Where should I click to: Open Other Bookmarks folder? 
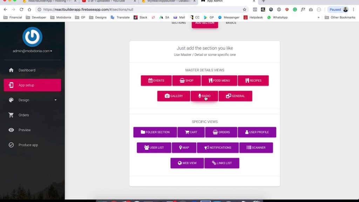tap(340, 18)
